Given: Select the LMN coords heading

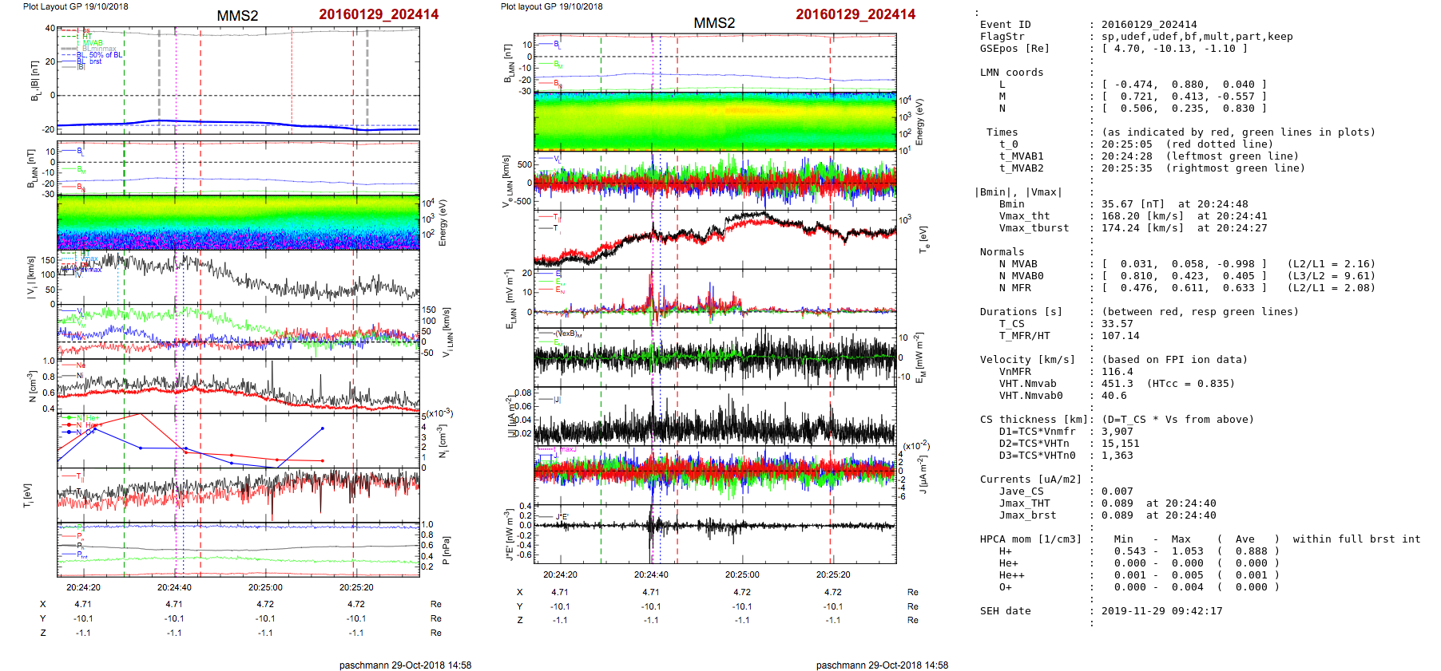Looking at the screenshot, I should tap(1011, 73).
